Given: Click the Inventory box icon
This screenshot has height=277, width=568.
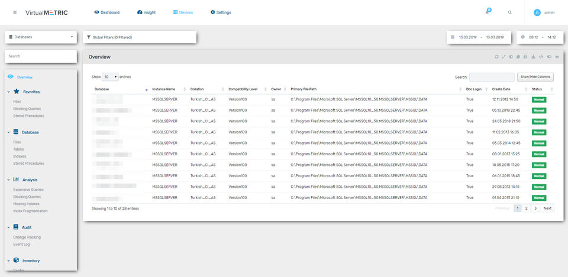Looking at the screenshot, I should [x=17, y=260].
